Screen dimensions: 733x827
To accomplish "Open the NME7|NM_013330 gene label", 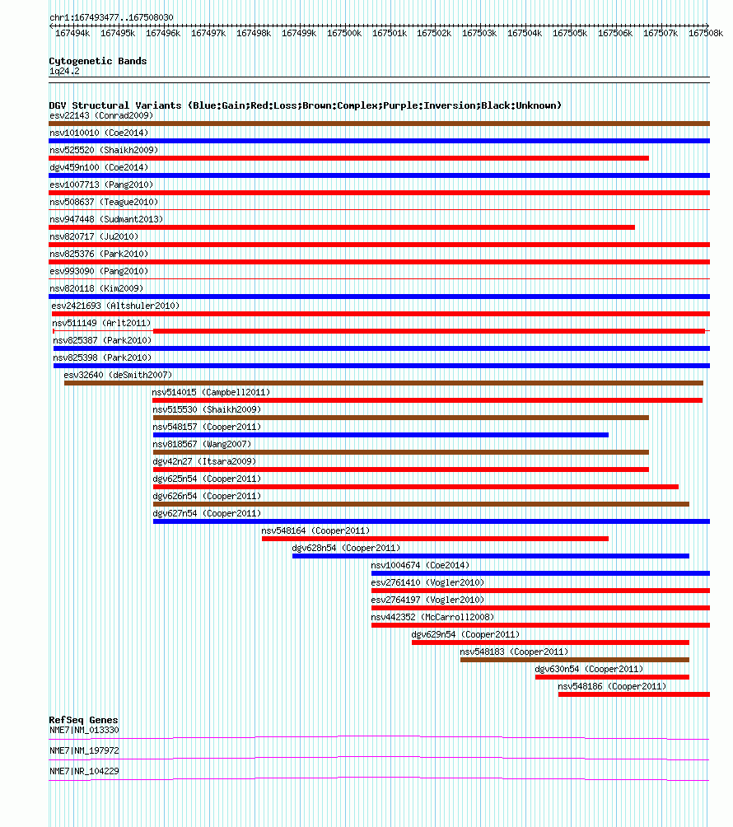I will (x=84, y=731).
